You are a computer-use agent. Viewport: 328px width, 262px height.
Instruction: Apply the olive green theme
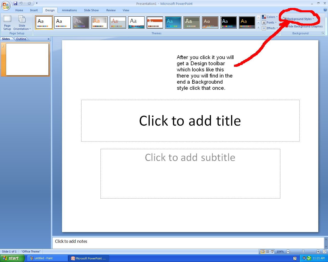(x=192, y=22)
